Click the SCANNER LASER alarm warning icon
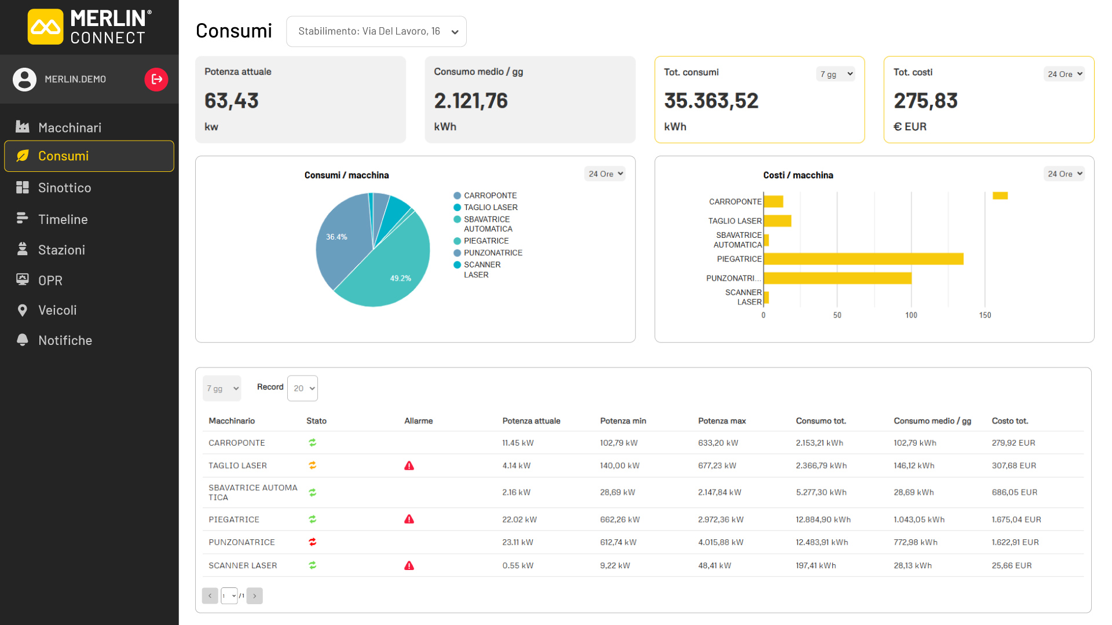Image resolution: width=1112 pixels, height=625 pixels. tap(409, 566)
